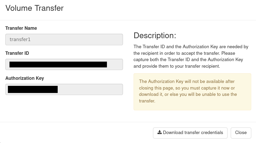Click the Description heading
The image size is (256, 143).
tap(155, 36)
